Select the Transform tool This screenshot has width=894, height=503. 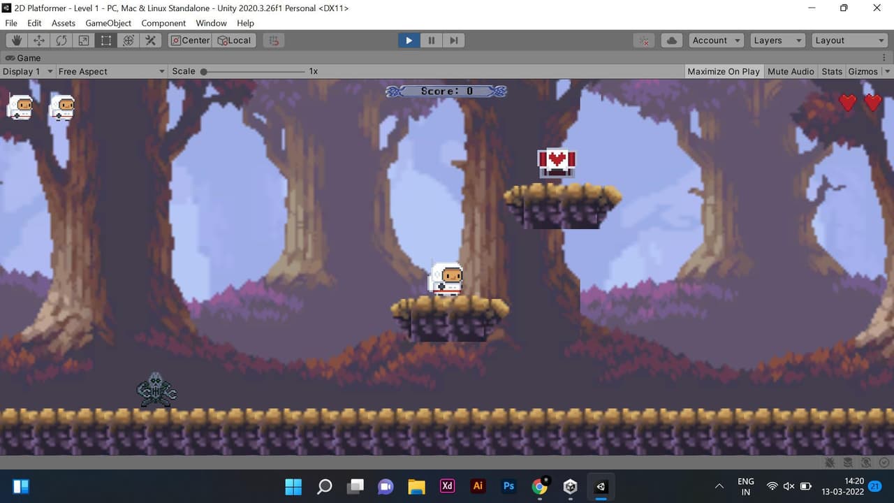(x=129, y=41)
